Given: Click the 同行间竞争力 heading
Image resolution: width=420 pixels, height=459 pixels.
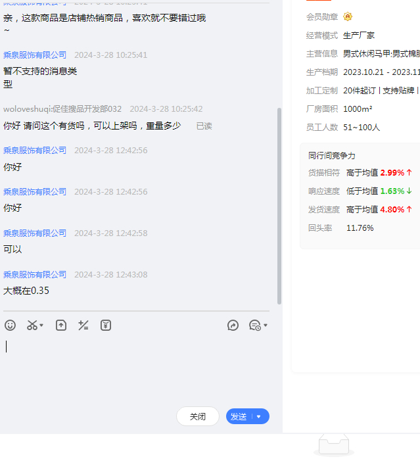Looking at the screenshot, I should 332,155.
